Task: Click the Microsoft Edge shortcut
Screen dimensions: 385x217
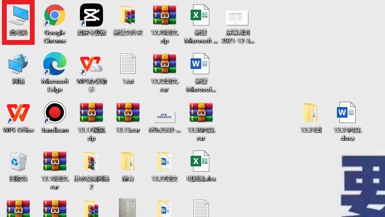Action: (54, 64)
